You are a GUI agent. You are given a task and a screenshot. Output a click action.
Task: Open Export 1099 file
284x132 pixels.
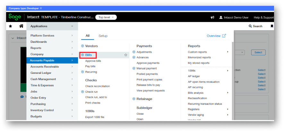[x=95, y=117]
